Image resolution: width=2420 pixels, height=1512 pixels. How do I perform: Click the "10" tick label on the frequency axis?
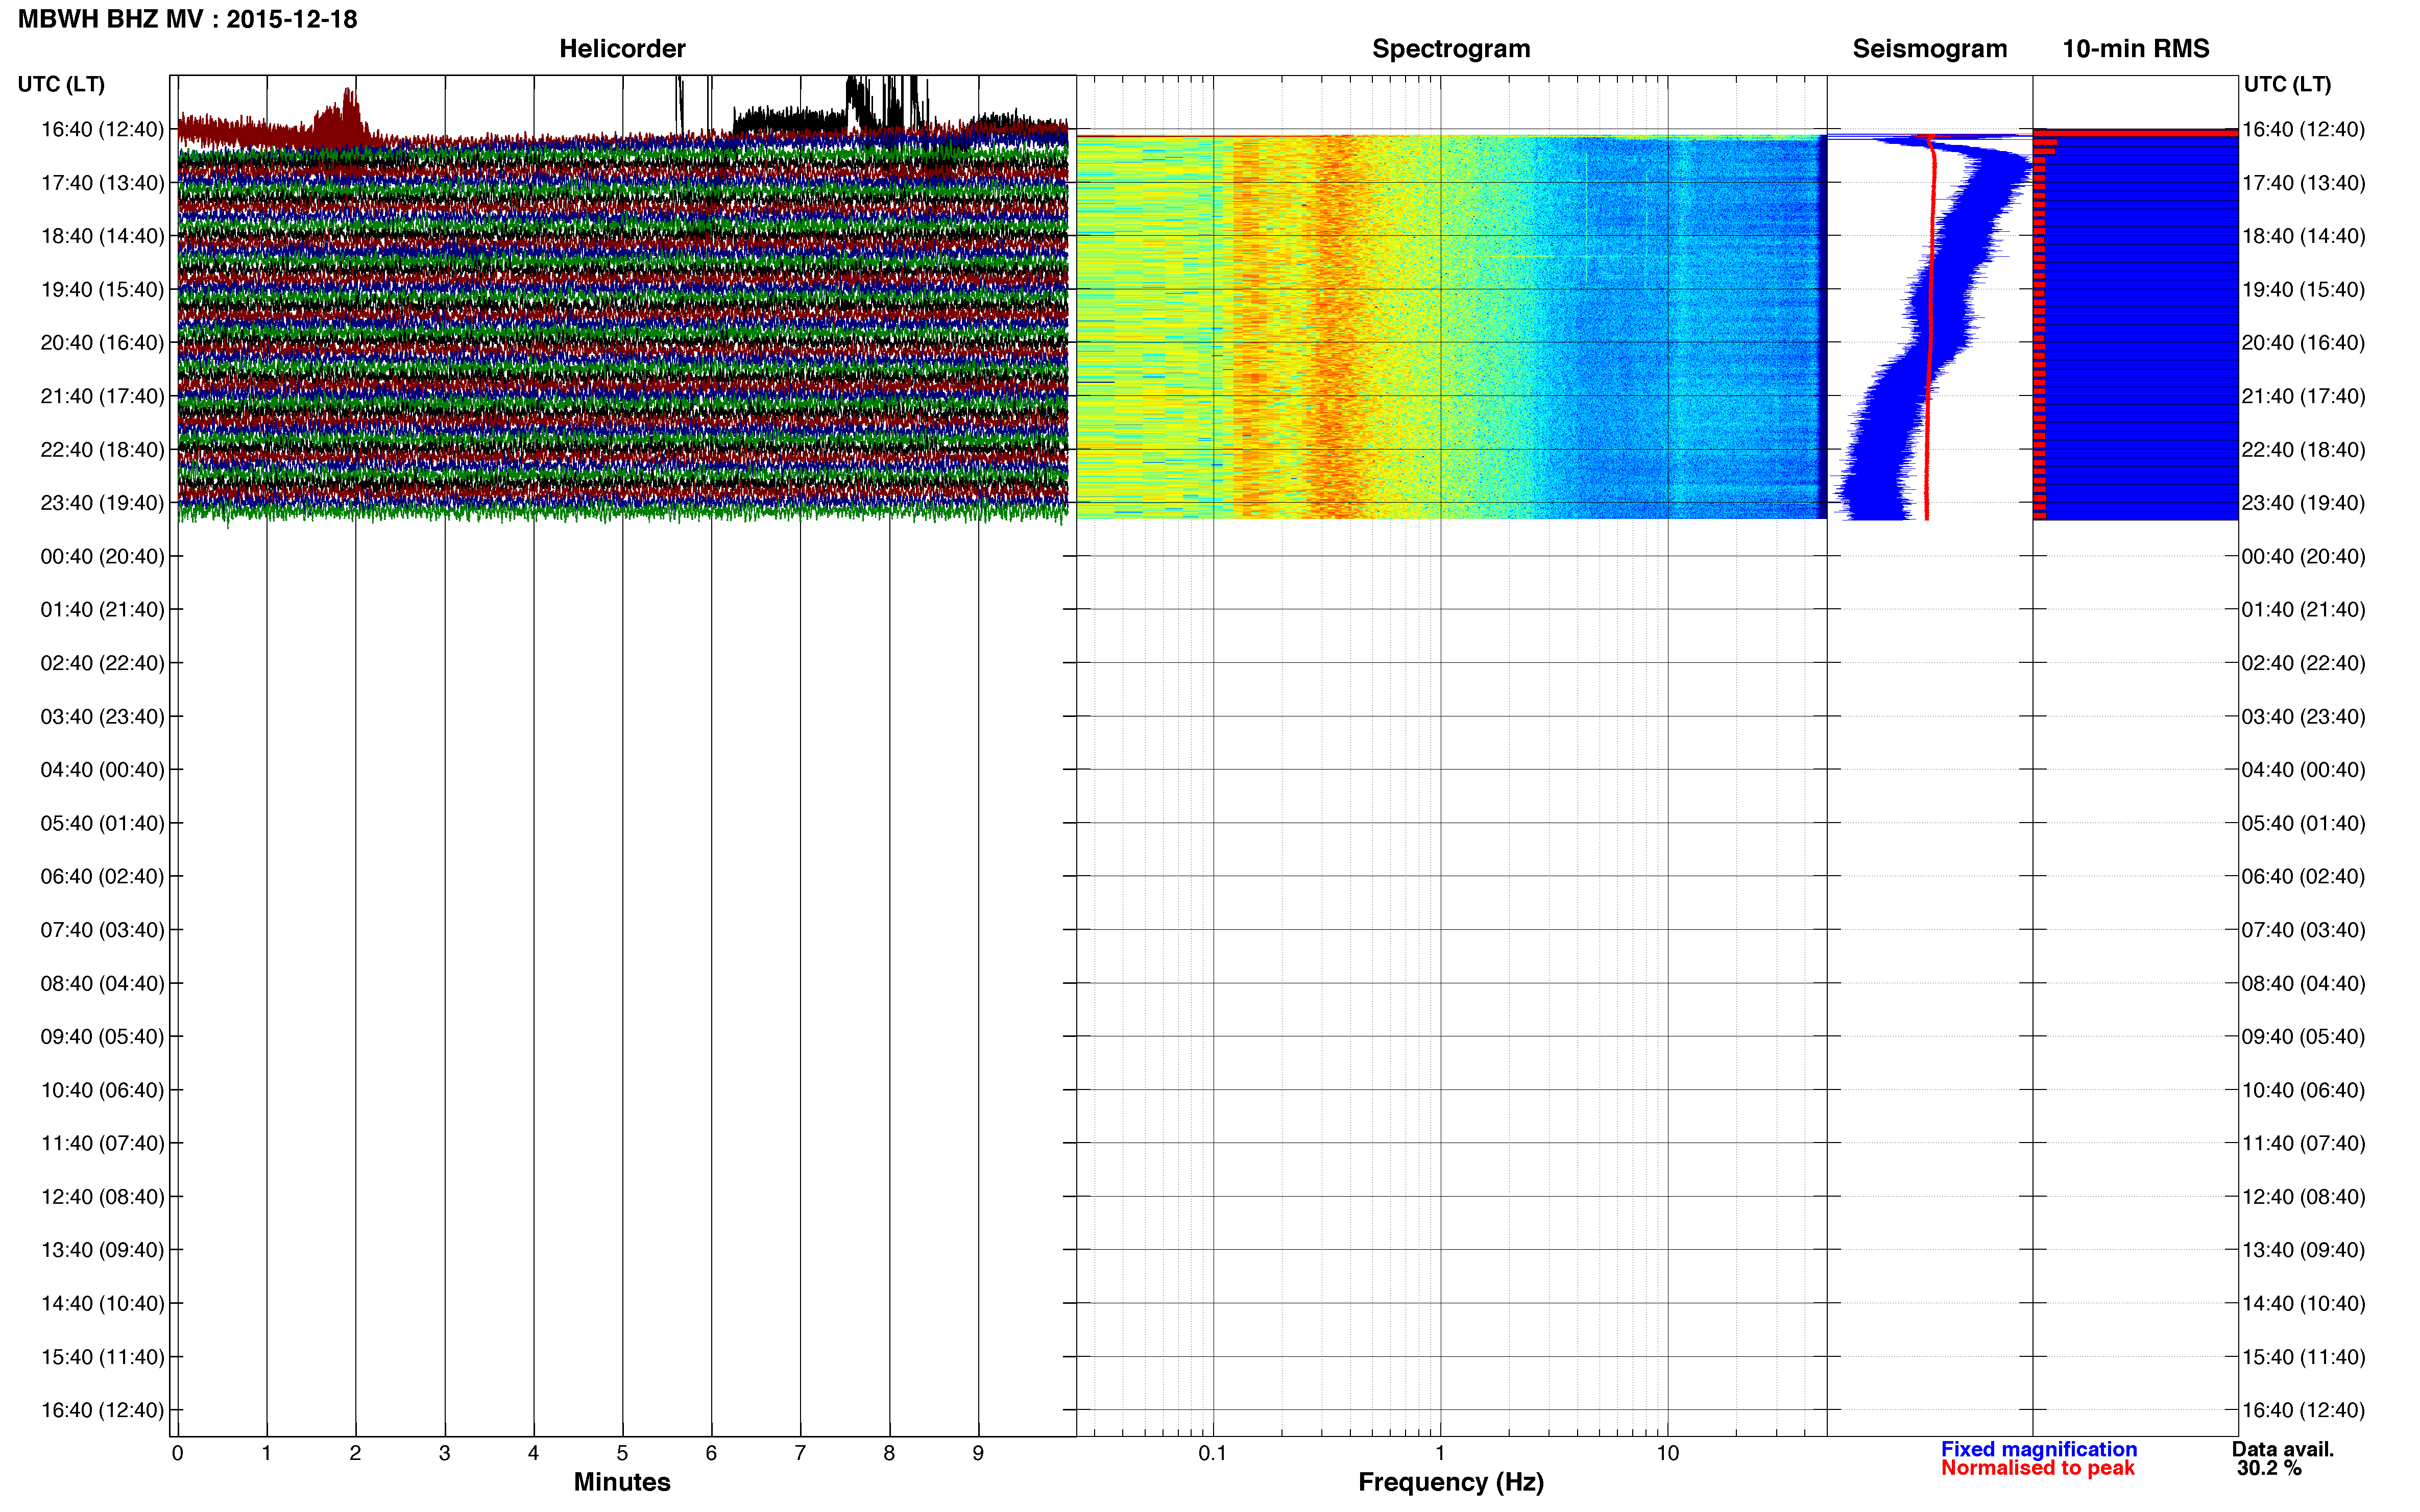(1667, 1453)
